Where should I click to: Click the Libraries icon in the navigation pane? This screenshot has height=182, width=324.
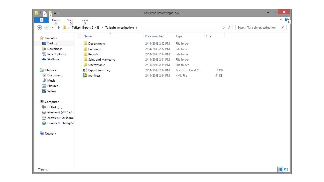point(42,70)
